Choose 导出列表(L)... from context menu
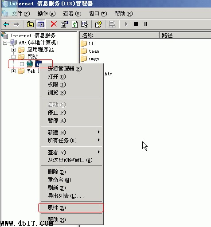Viewport: 211px width, 227px height. 71,196
